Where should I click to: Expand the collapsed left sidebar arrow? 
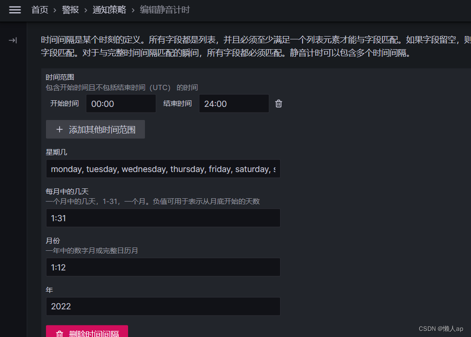(x=12, y=40)
